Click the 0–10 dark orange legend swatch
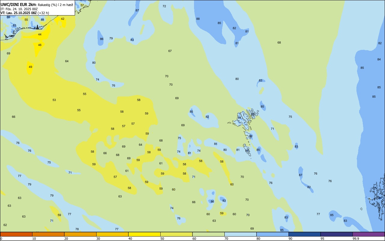 16,234
